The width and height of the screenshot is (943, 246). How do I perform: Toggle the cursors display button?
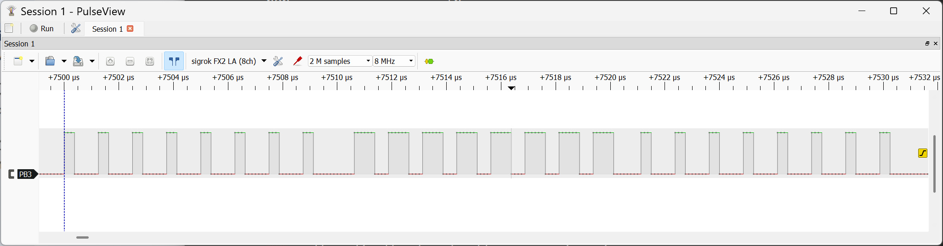(x=174, y=61)
